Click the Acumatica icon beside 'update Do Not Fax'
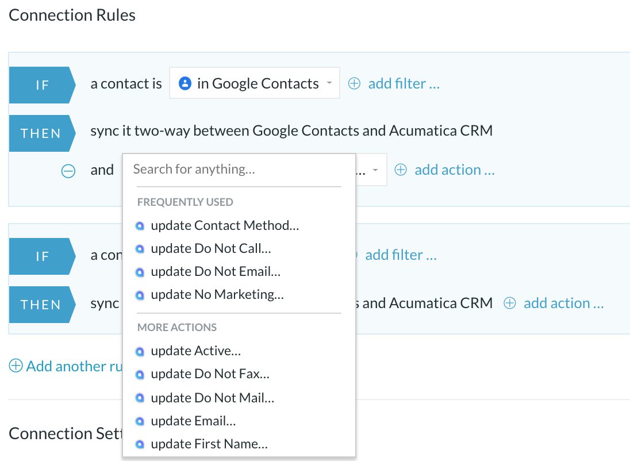This screenshot has width=630, height=461. pyautogui.click(x=140, y=375)
